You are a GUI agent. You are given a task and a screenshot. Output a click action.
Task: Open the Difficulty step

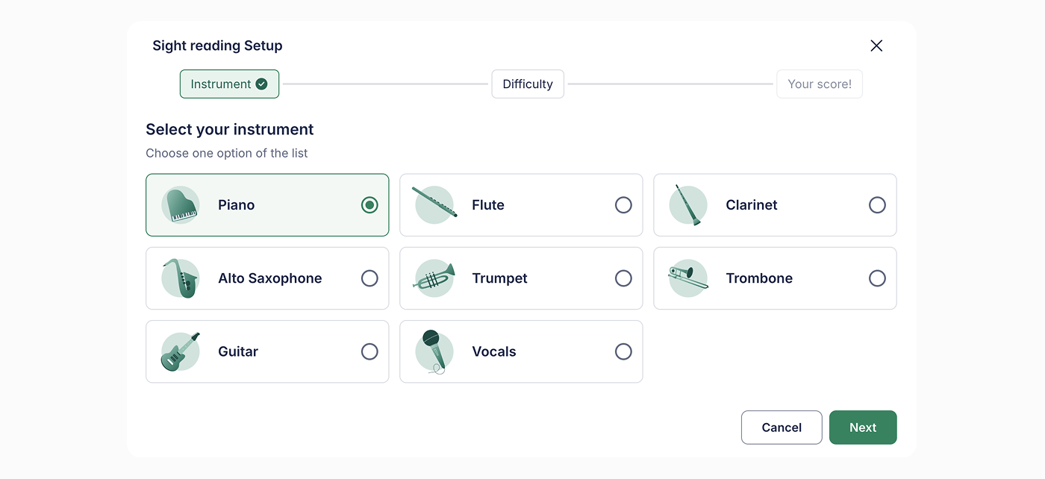[x=528, y=84]
